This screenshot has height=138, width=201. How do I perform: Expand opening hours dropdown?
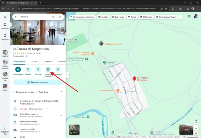click(x=47, y=109)
